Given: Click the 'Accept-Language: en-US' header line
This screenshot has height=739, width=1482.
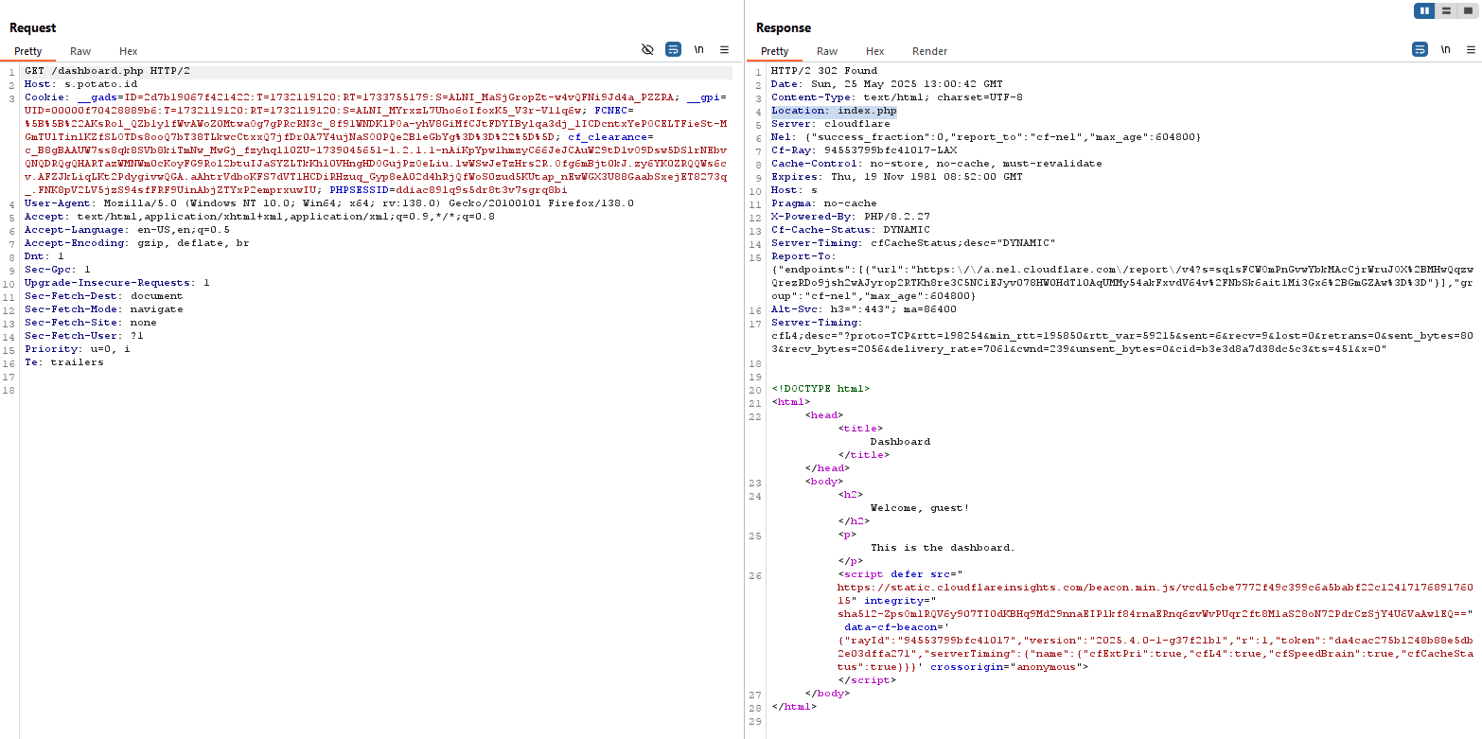Looking at the screenshot, I should (x=127, y=230).
